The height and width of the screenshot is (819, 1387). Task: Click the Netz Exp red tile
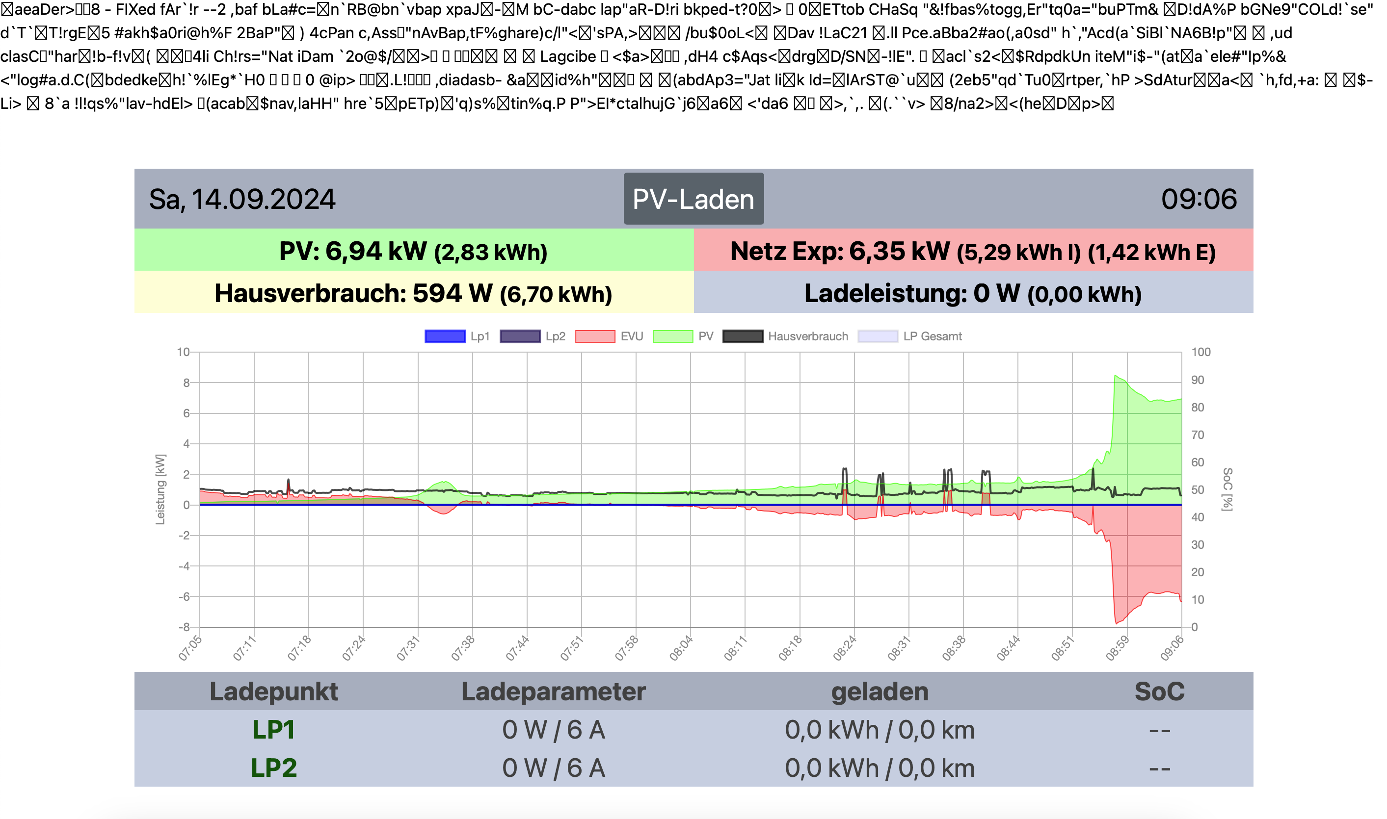[x=973, y=251]
